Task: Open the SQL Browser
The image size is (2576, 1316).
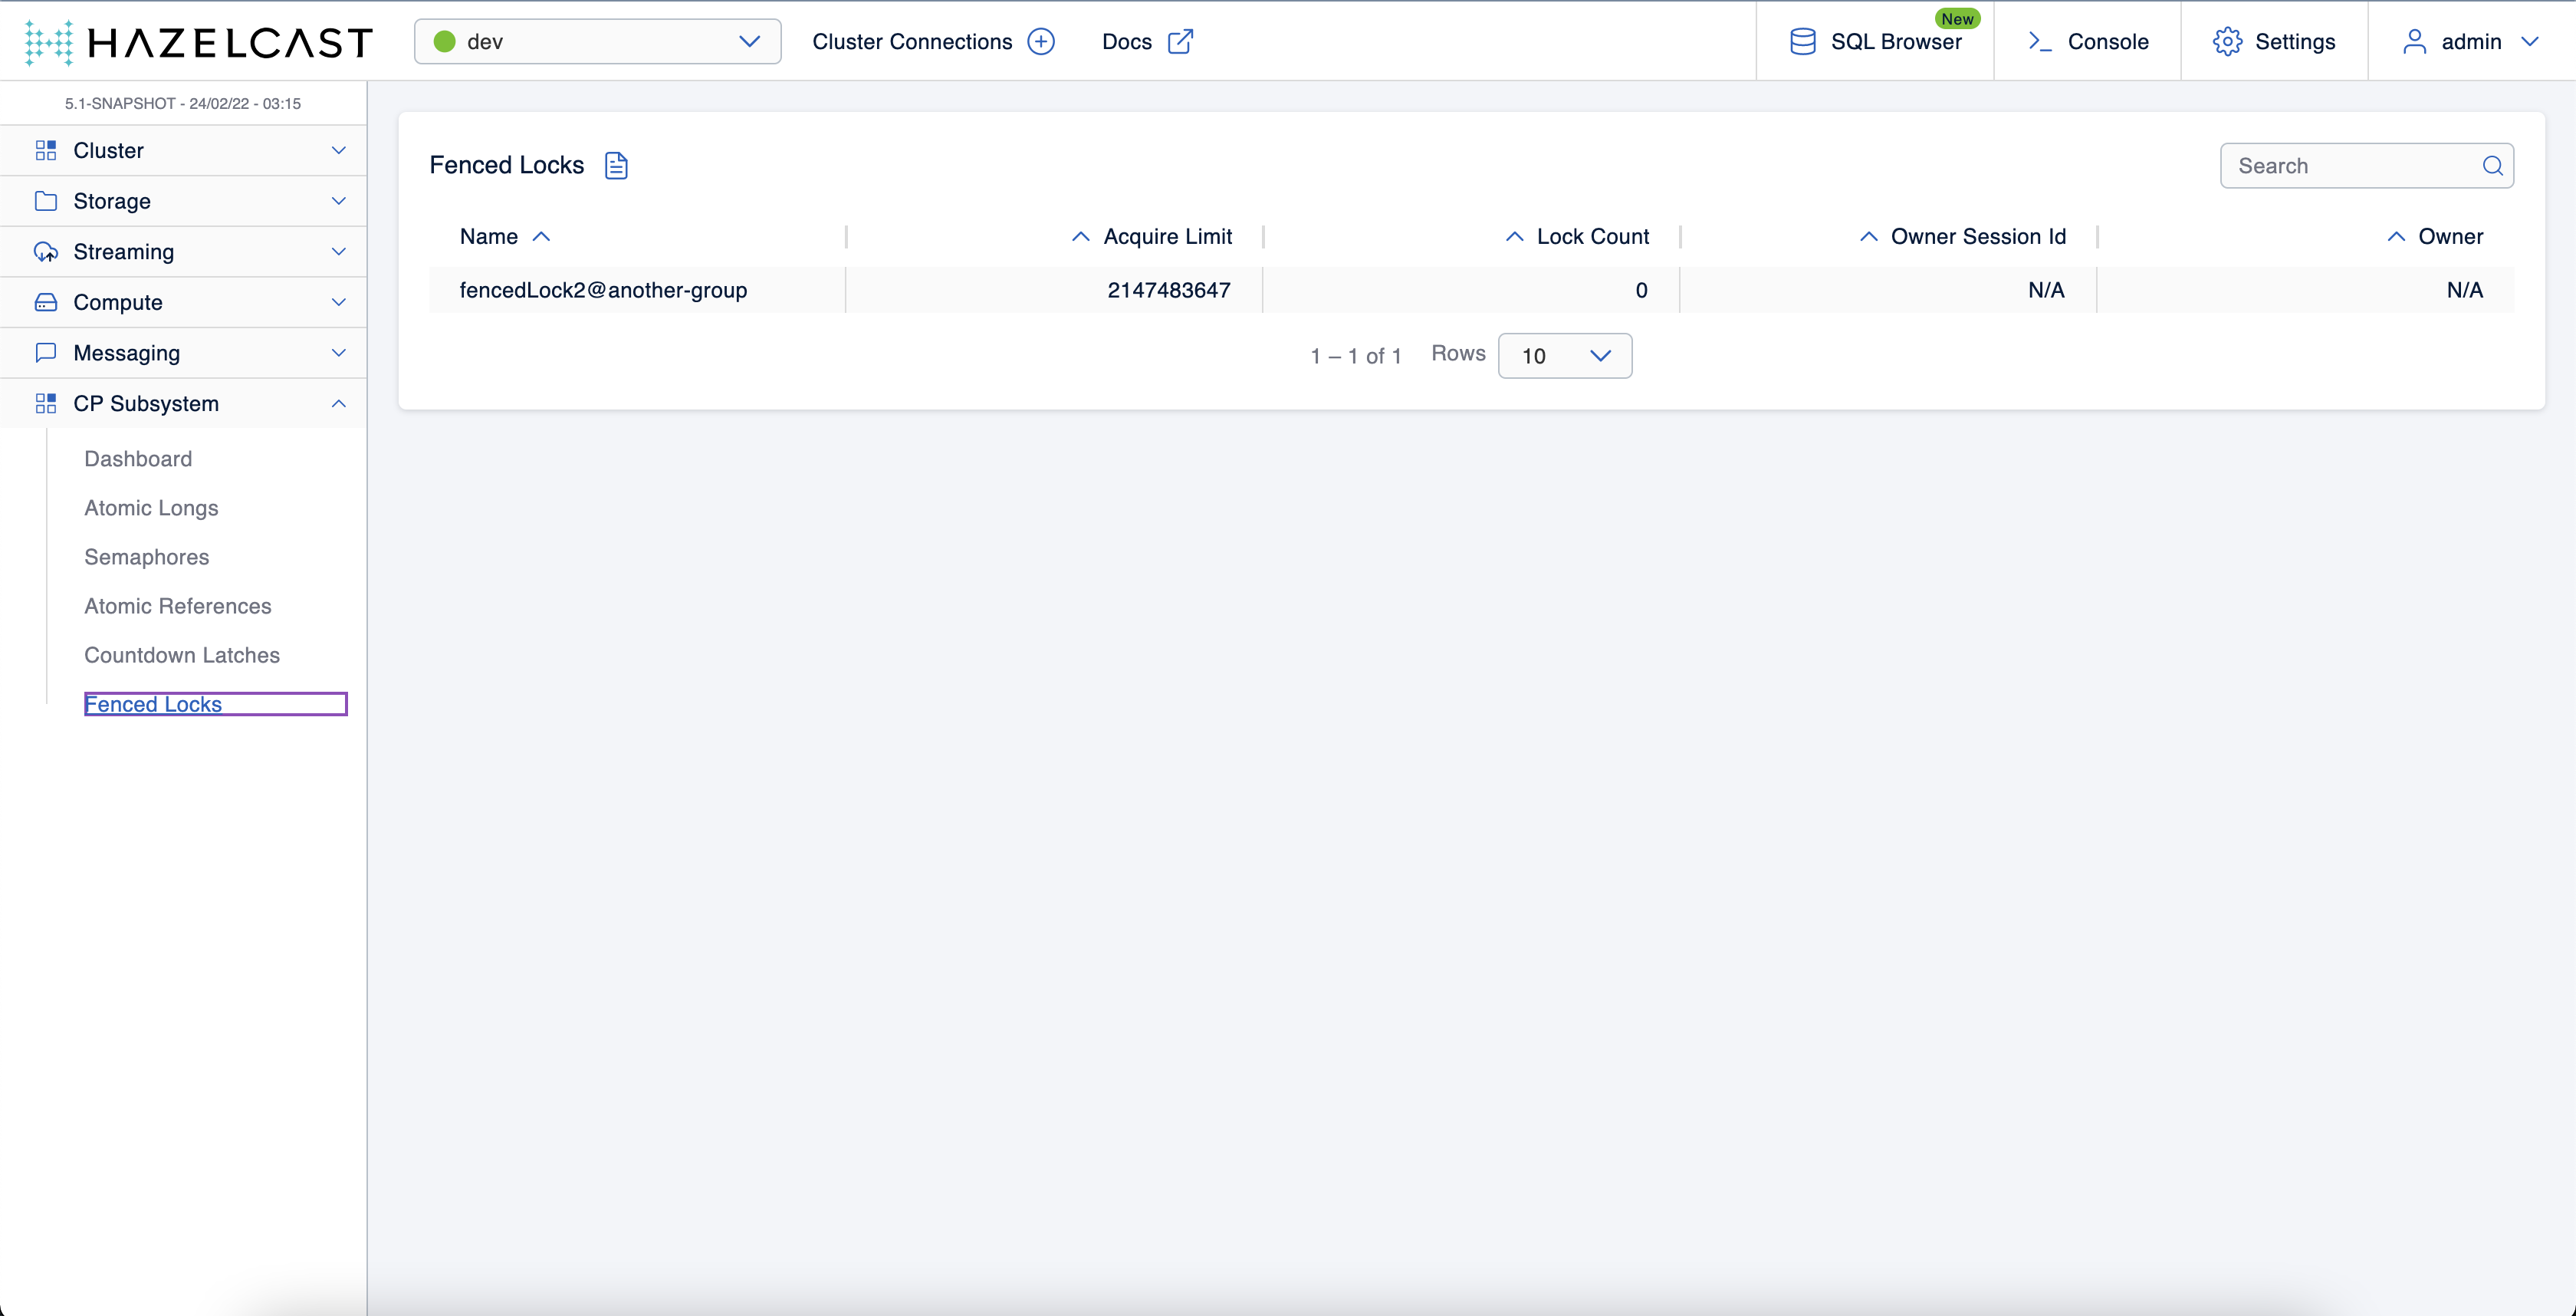Action: [x=1875, y=42]
